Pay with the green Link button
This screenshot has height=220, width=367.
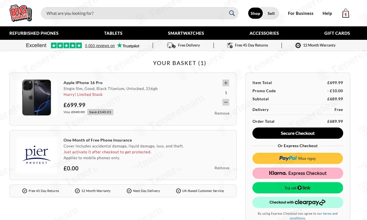pos(298,188)
